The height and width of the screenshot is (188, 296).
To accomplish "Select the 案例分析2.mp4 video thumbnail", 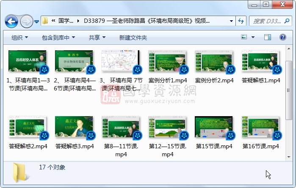I will point(214,61).
